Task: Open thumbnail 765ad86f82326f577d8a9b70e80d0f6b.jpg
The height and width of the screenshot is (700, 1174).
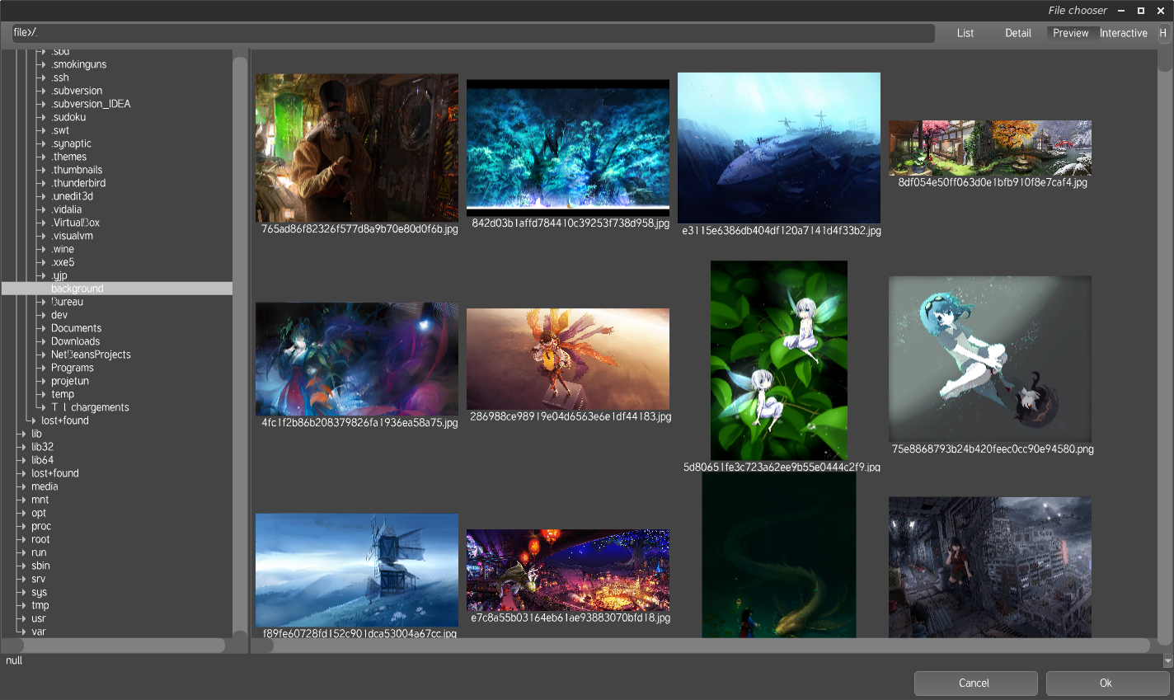Action: [357, 148]
